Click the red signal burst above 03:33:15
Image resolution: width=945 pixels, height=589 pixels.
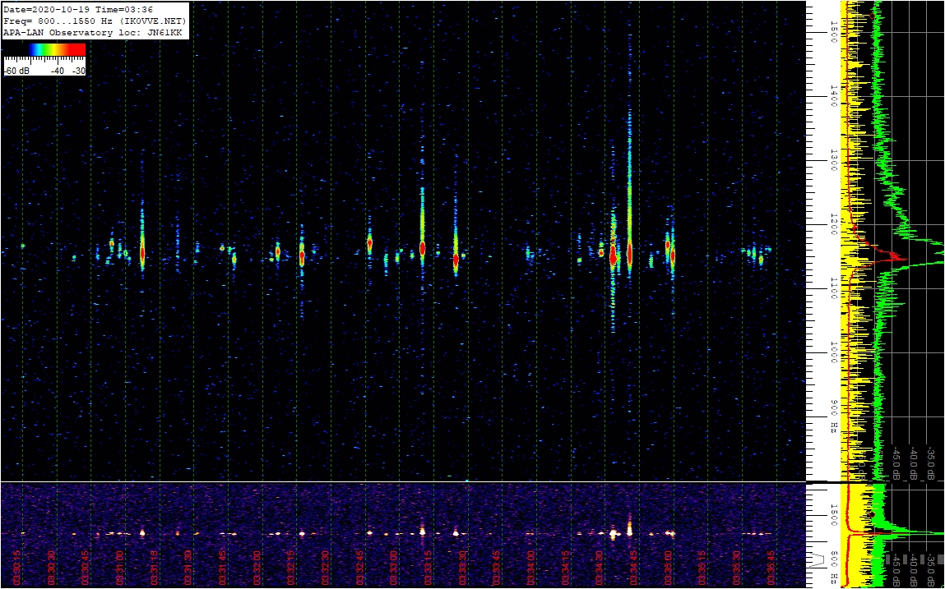tap(423, 247)
